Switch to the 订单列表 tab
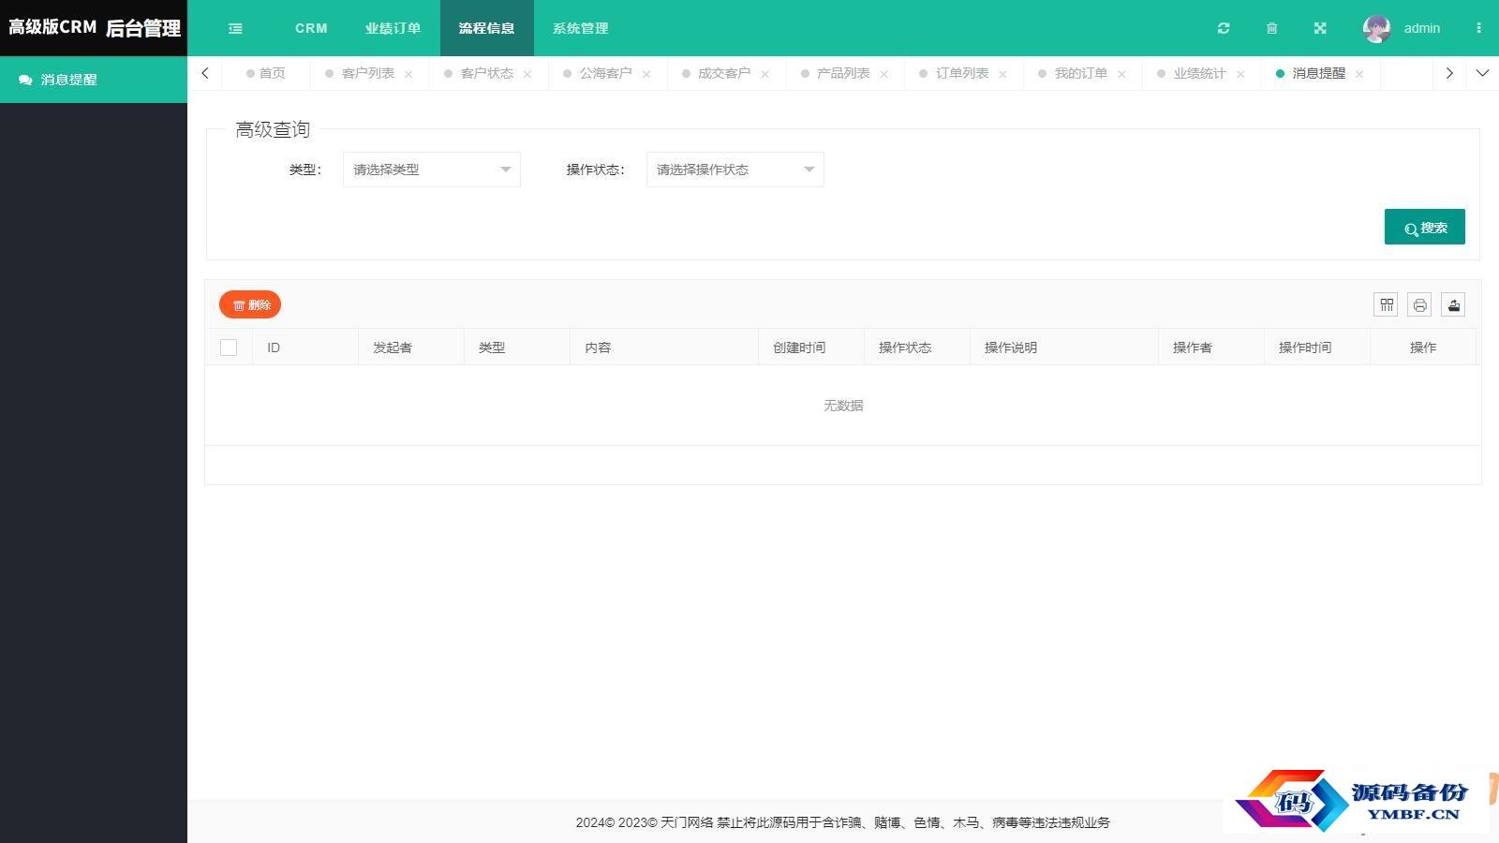The height and width of the screenshot is (843, 1499). point(962,73)
